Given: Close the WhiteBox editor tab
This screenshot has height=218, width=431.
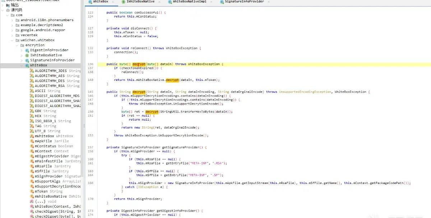Looking at the screenshot, I should [113, 2].
